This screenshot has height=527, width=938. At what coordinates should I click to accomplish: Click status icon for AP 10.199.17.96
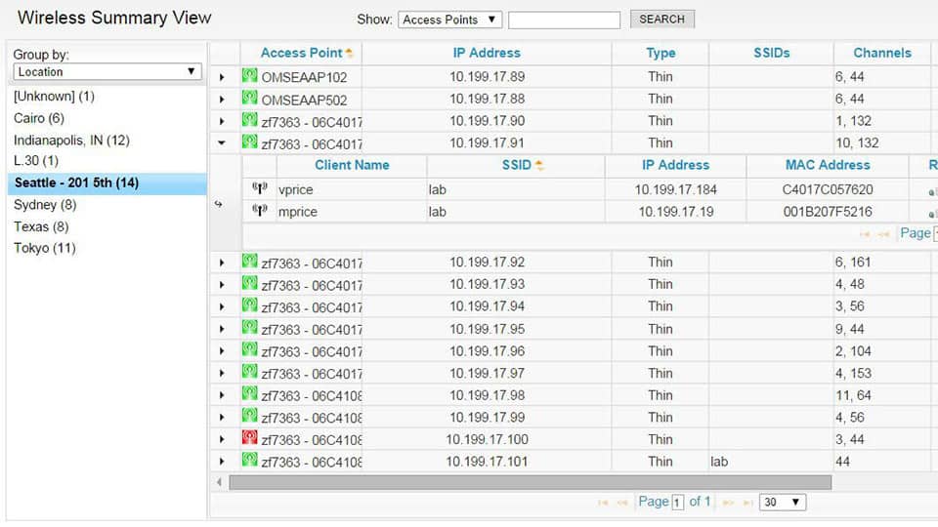(249, 350)
